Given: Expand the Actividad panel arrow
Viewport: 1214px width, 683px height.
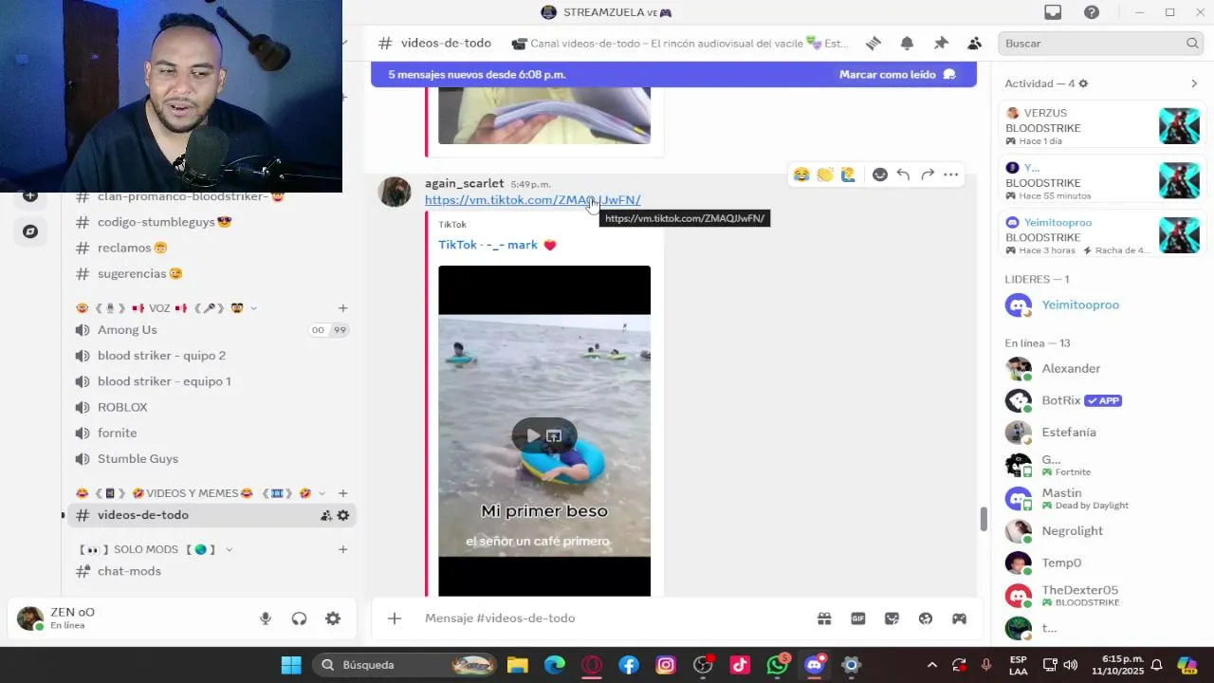Looking at the screenshot, I should point(1194,83).
